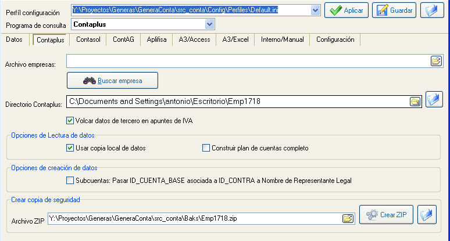The width and height of the screenshot is (450, 241).
Task: Open Interno/Manual tab
Action: coord(283,39)
